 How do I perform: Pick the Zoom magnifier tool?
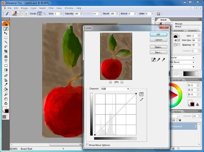(x=6, y=94)
